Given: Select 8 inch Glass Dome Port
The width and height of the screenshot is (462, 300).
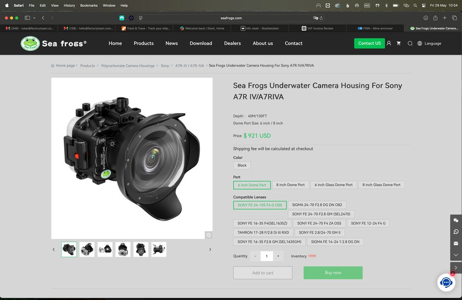Looking at the screenshot, I should pos(381,185).
